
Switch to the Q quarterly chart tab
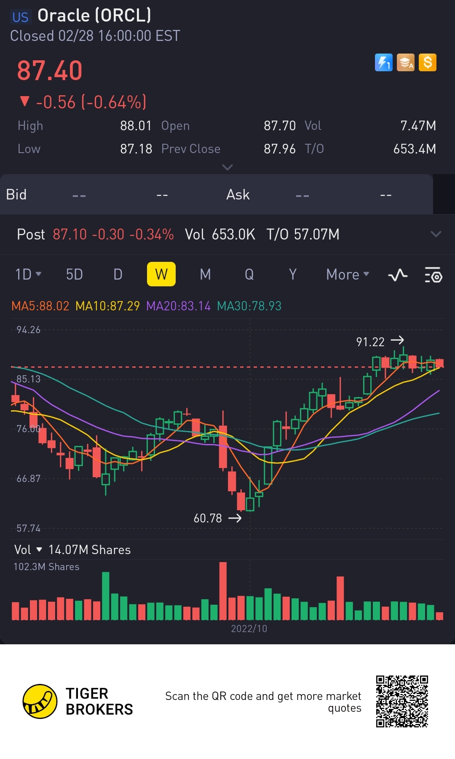tap(249, 275)
